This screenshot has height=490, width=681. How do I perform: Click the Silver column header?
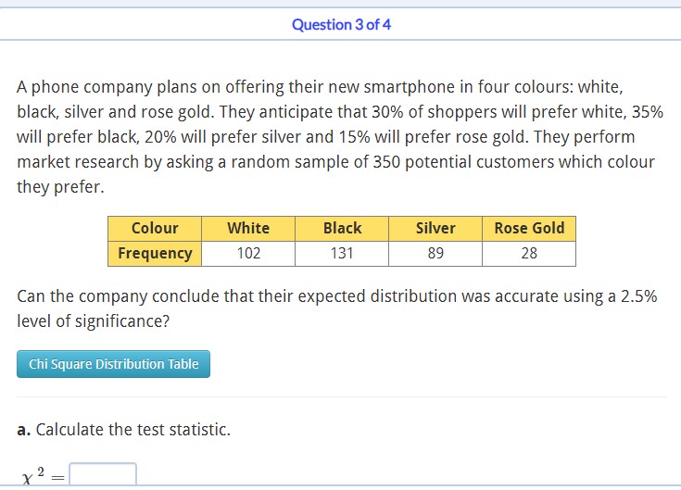click(x=435, y=228)
